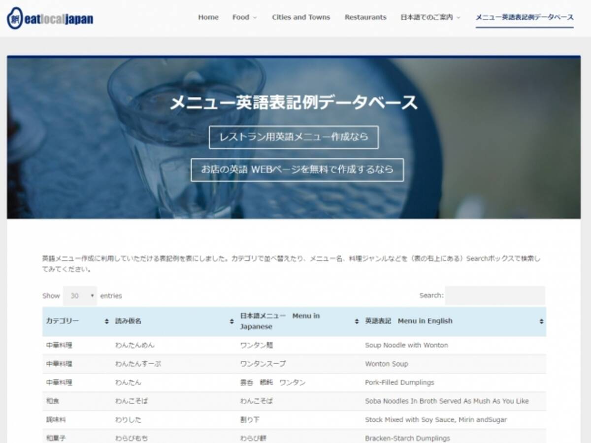Select メニュー英語表記例データベース navigation item
The width and height of the screenshot is (591, 443).
pos(525,17)
